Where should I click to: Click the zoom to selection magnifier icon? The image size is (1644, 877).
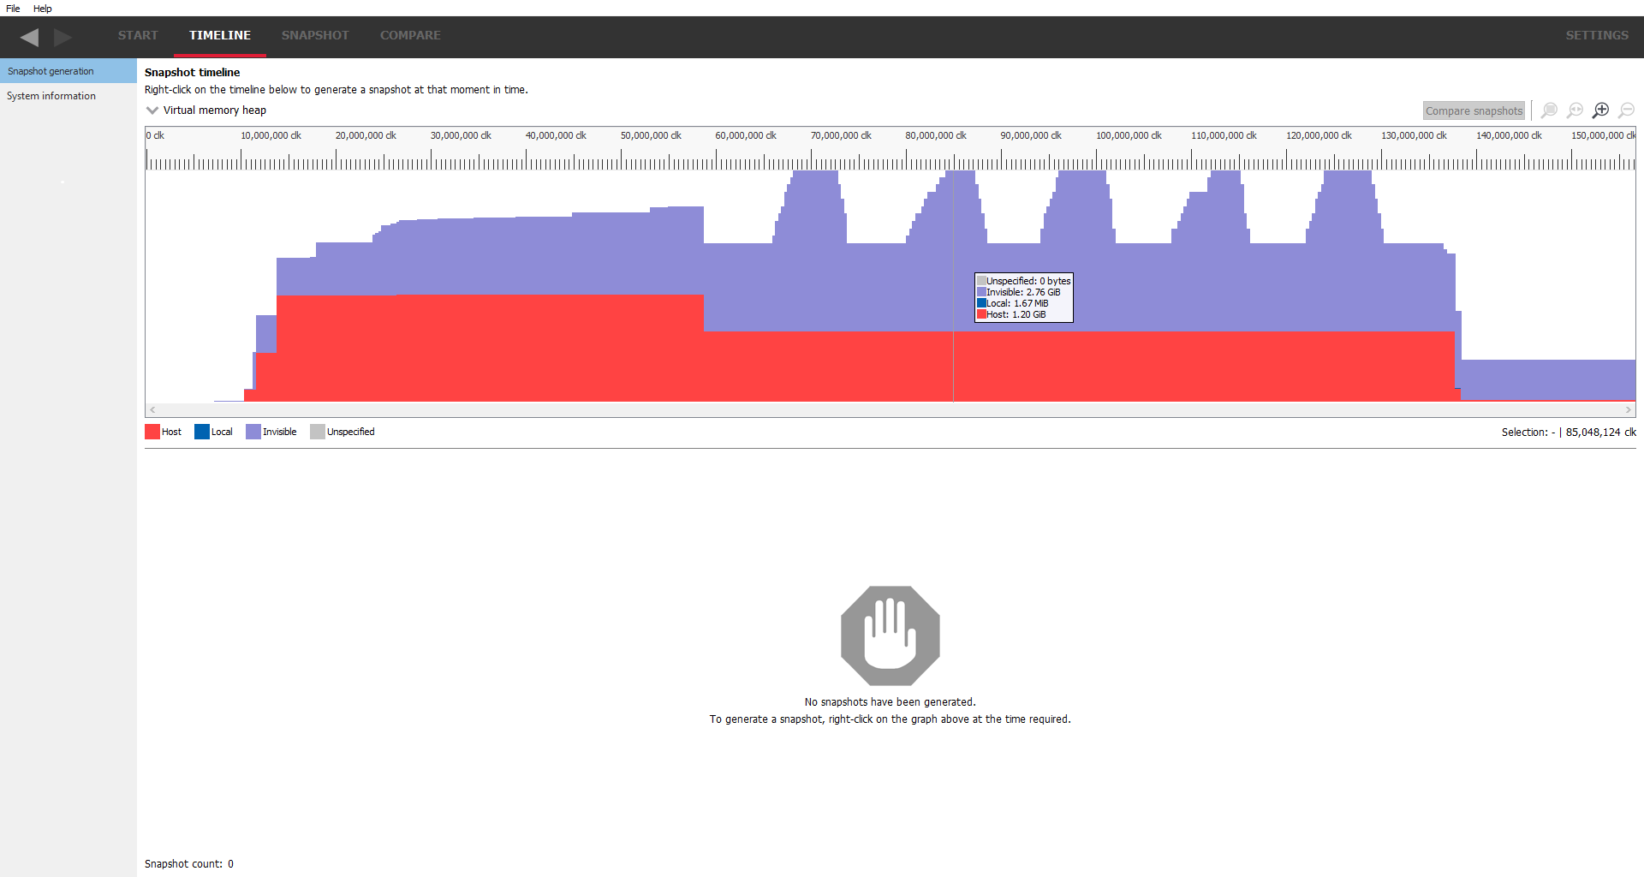[1549, 110]
